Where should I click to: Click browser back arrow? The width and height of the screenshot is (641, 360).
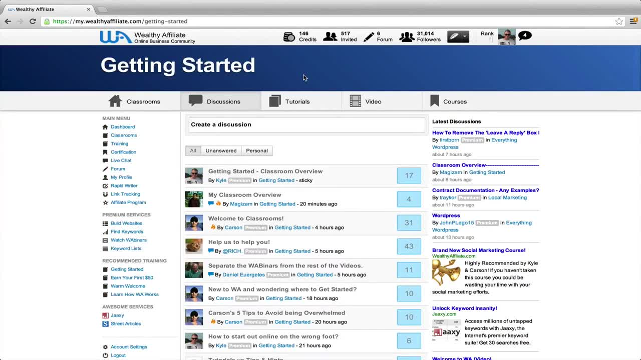(8, 21)
